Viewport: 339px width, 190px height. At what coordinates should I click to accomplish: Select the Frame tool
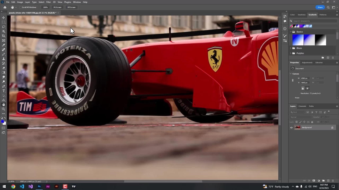coord(3,40)
